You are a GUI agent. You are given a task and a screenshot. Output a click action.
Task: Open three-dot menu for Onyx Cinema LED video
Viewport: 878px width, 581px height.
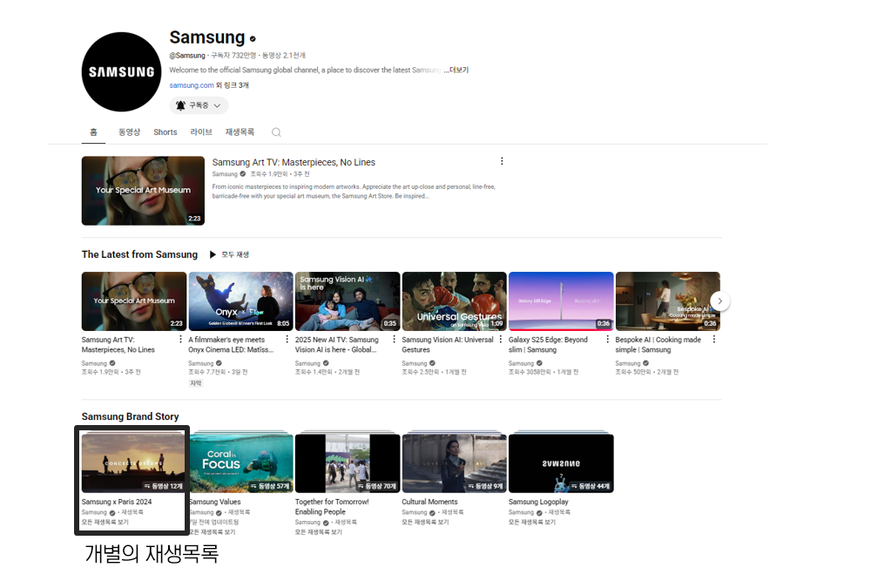[287, 339]
